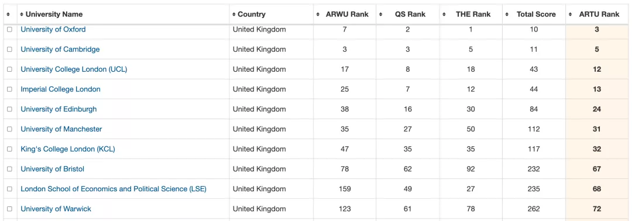632x221 pixels.
Task: Select checkbox for Imperial College London
Action: click(10, 89)
